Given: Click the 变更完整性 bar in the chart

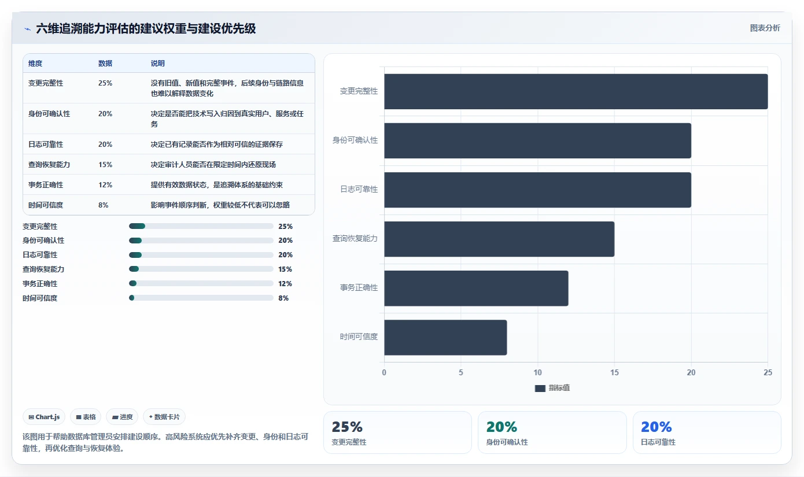Looking at the screenshot, I should point(576,91).
